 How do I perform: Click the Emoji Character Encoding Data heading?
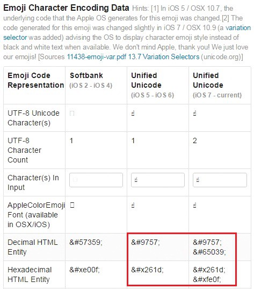66,8
